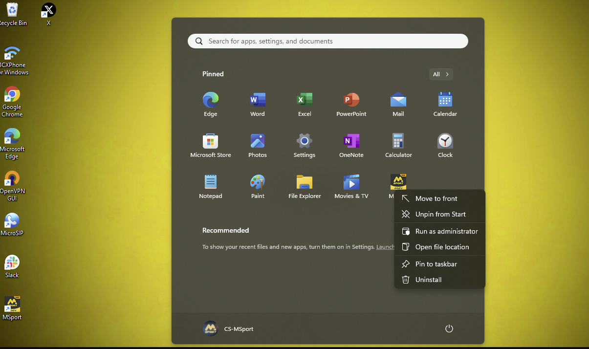Choose Unpin from Start
Image resolution: width=589 pixels, height=349 pixels.
(x=440, y=214)
